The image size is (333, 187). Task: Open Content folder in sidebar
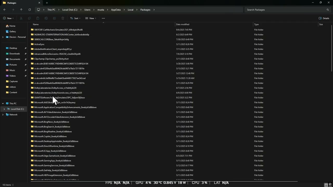[x=13, y=92]
